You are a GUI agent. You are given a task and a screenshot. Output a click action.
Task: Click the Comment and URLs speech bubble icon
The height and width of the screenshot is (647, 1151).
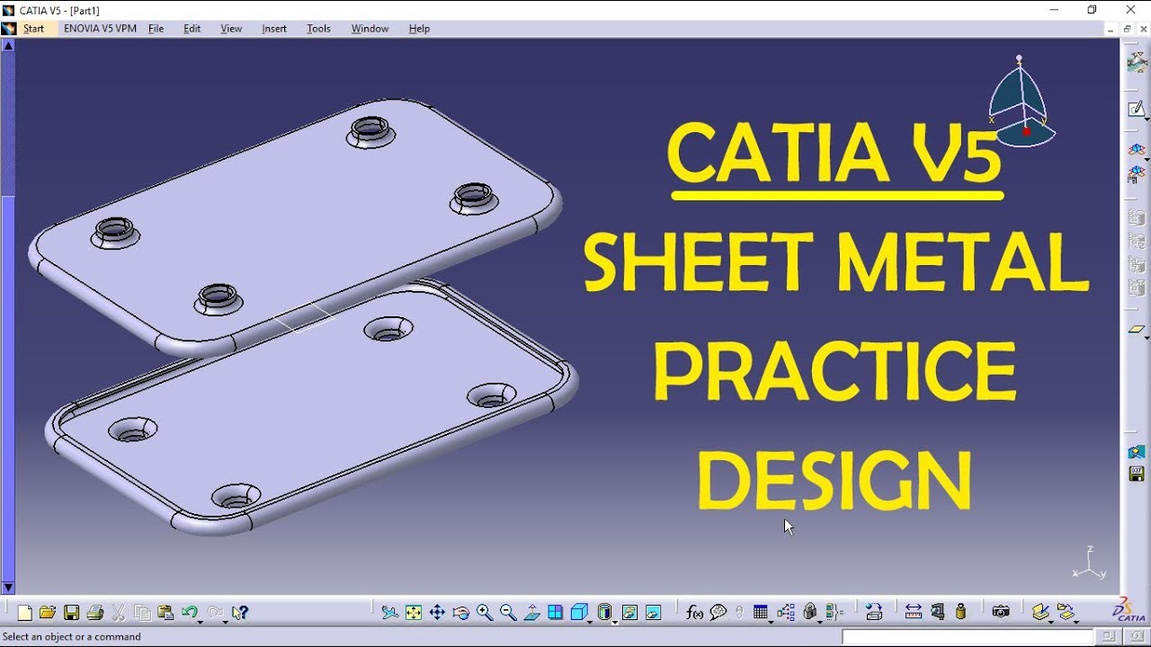click(718, 613)
